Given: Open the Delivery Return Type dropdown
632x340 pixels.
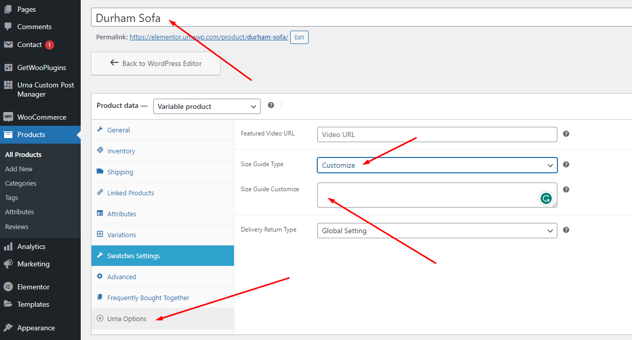Looking at the screenshot, I should point(437,231).
